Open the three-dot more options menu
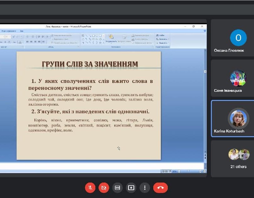This screenshot has height=198, width=254. pos(145,188)
